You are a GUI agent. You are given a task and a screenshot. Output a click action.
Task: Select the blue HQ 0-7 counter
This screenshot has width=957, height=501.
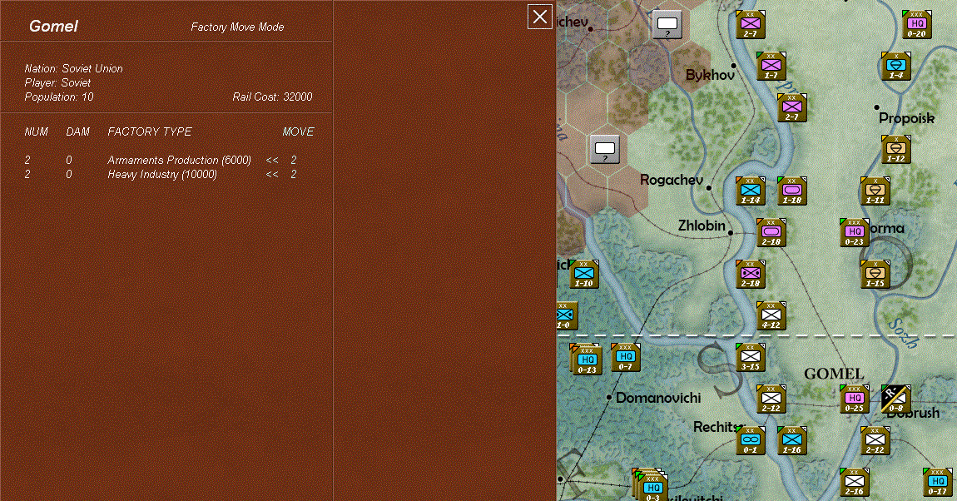pyautogui.click(x=626, y=357)
